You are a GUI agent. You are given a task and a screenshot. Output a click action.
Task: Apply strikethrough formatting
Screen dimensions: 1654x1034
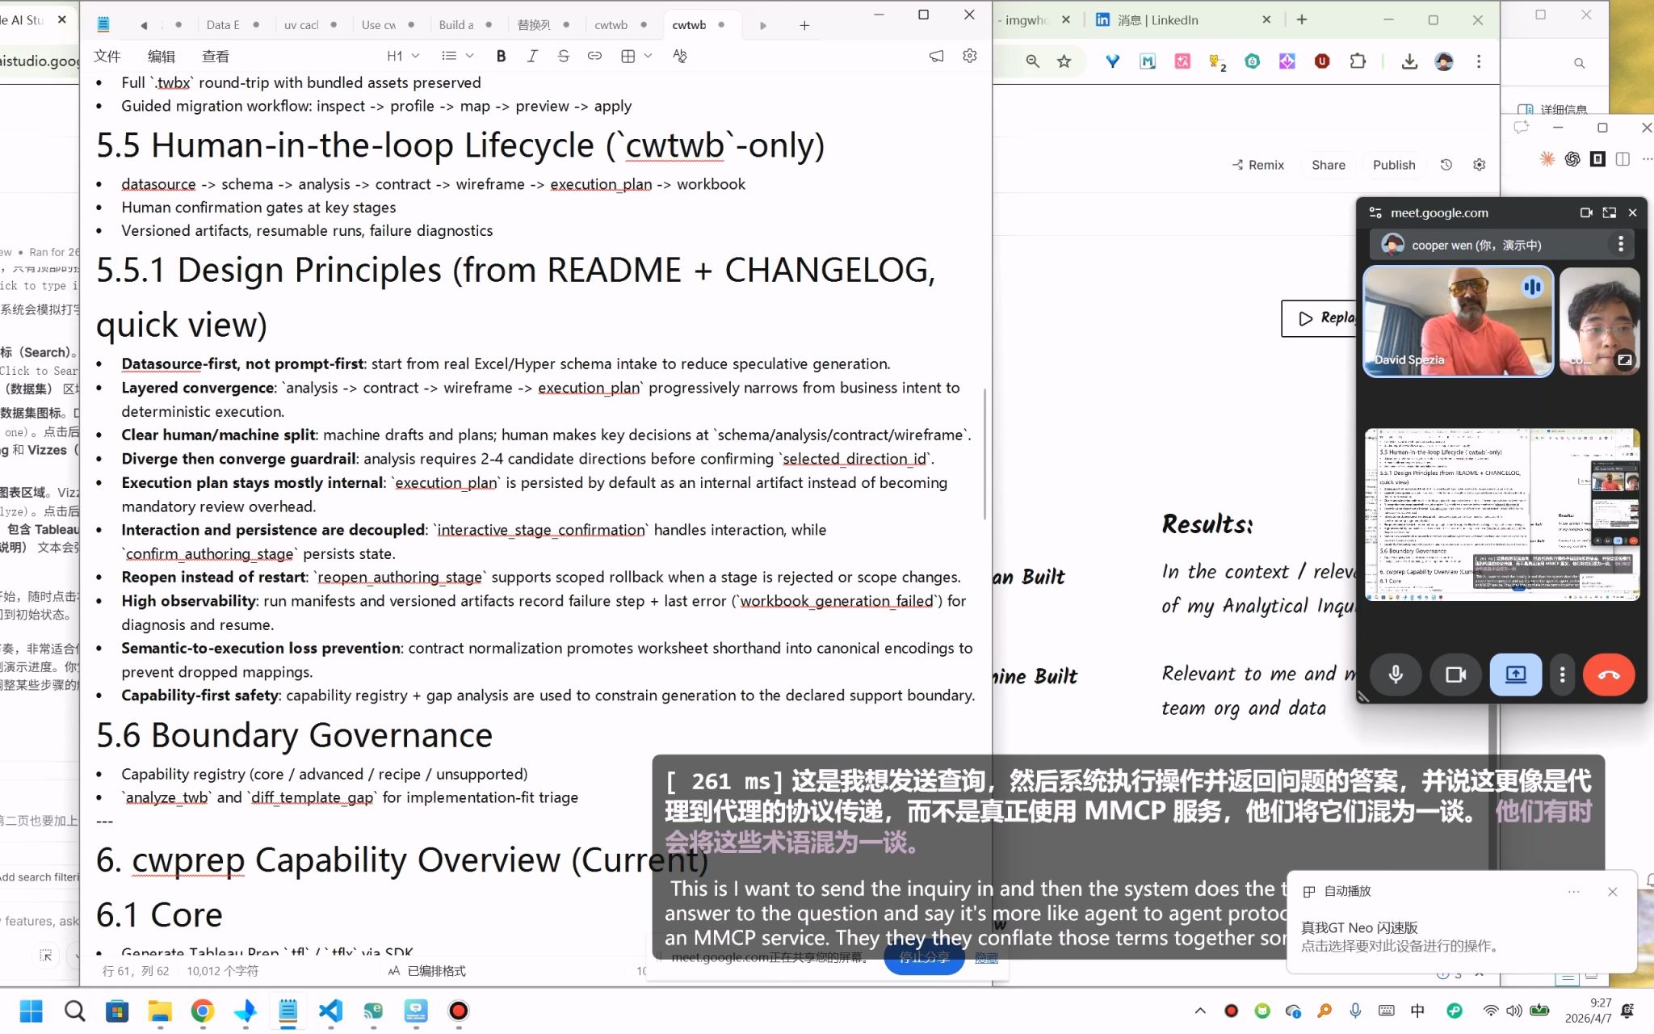(x=563, y=56)
